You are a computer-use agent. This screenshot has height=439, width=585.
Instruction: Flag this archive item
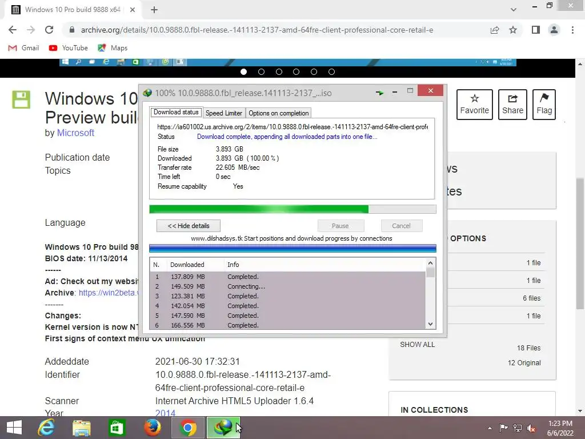544,105
